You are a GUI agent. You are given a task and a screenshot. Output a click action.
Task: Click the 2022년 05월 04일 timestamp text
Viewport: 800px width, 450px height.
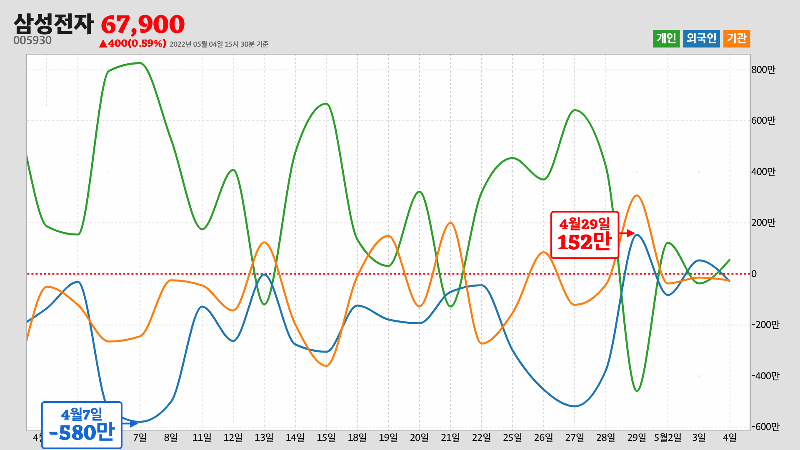coord(219,44)
